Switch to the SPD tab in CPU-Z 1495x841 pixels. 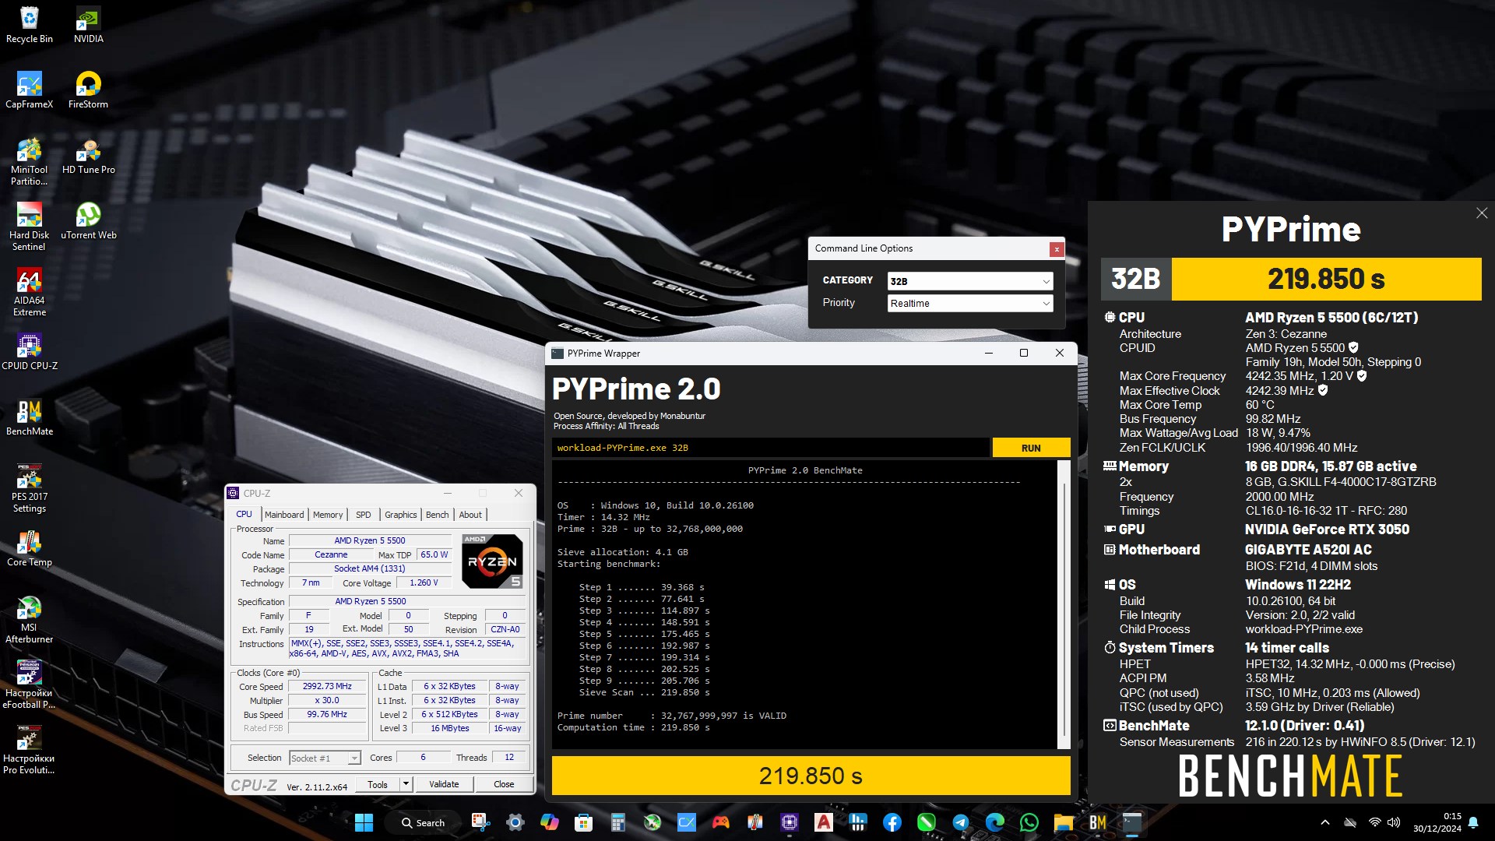pyautogui.click(x=364, y=515)
